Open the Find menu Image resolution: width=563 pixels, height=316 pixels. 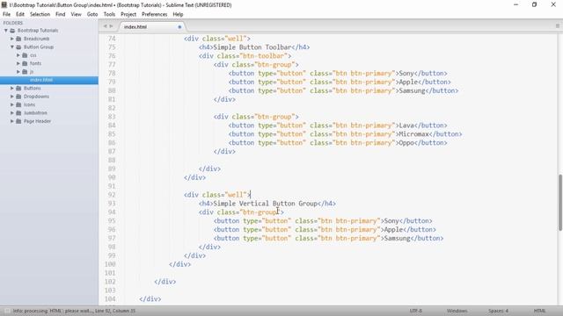click(x=61, y=14)
